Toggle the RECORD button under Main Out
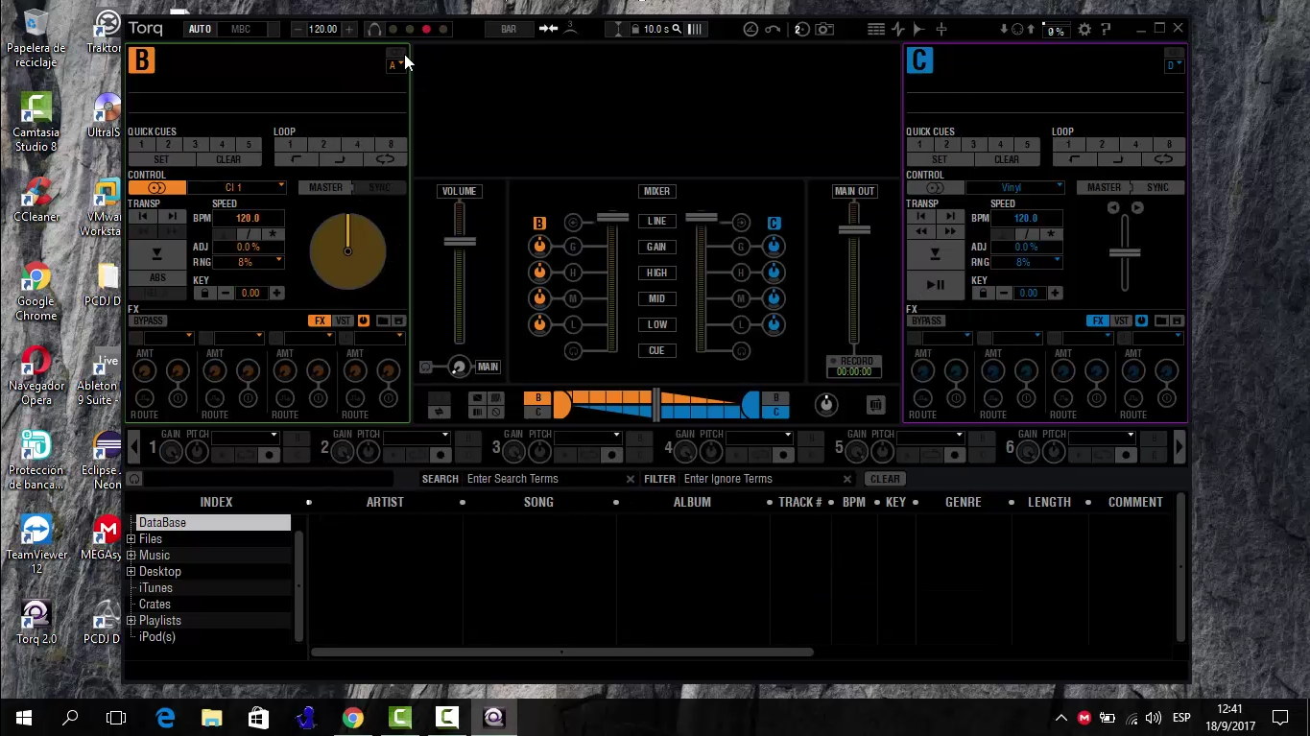 pos(853,361)
